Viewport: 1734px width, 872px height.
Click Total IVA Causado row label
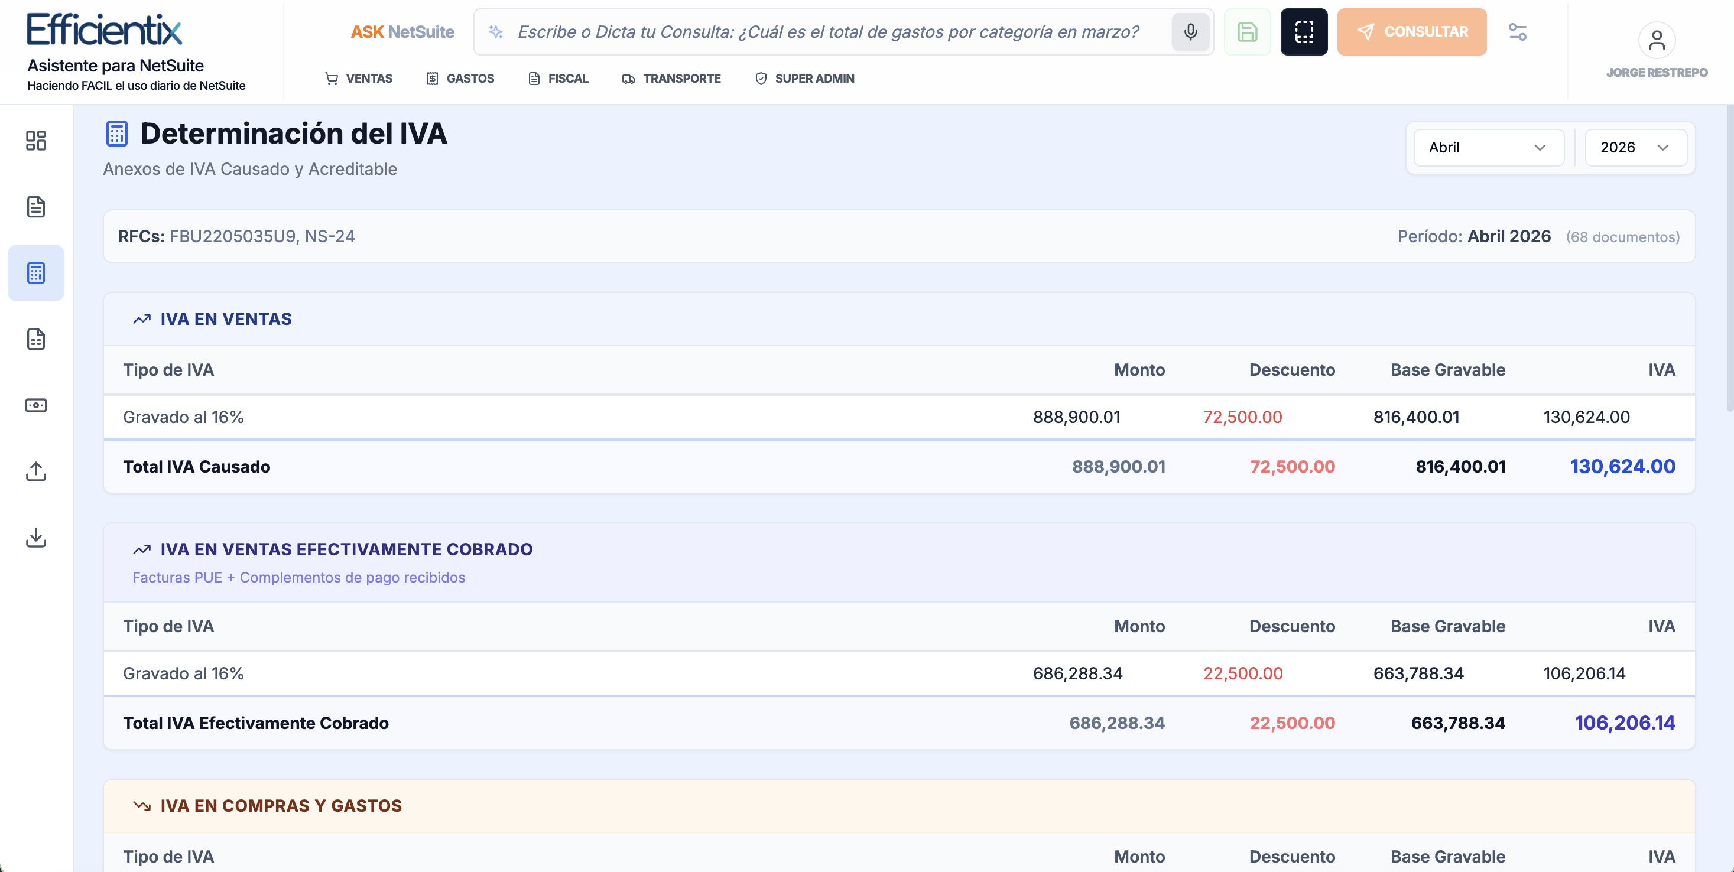tap(197, 466)
